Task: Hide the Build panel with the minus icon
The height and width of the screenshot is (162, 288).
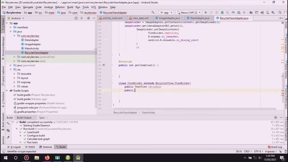Action: pos(281,117)
